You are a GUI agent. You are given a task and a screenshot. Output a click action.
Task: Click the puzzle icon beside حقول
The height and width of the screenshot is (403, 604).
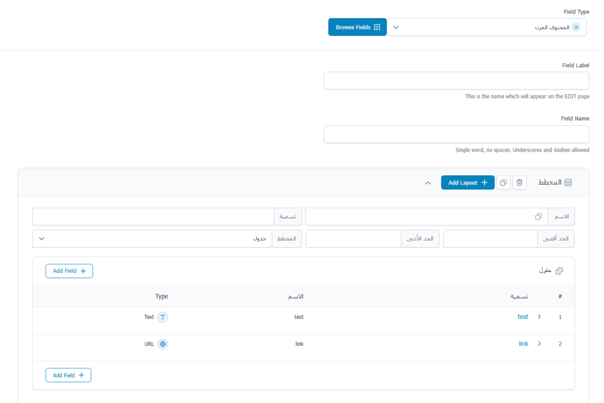559,271
